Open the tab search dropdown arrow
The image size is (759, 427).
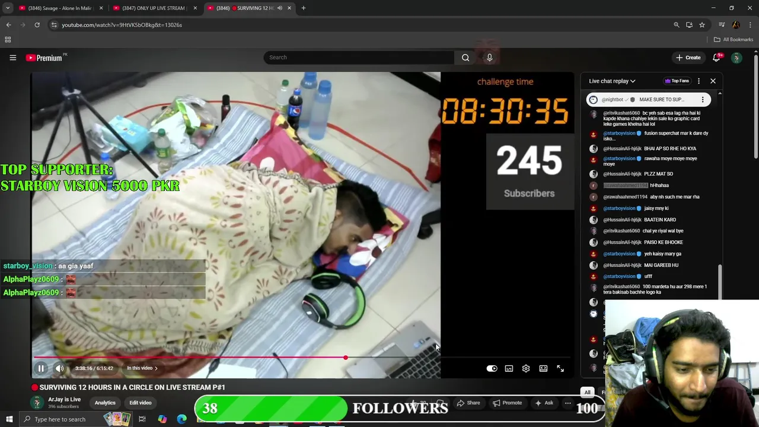click(x=8, y=8)
